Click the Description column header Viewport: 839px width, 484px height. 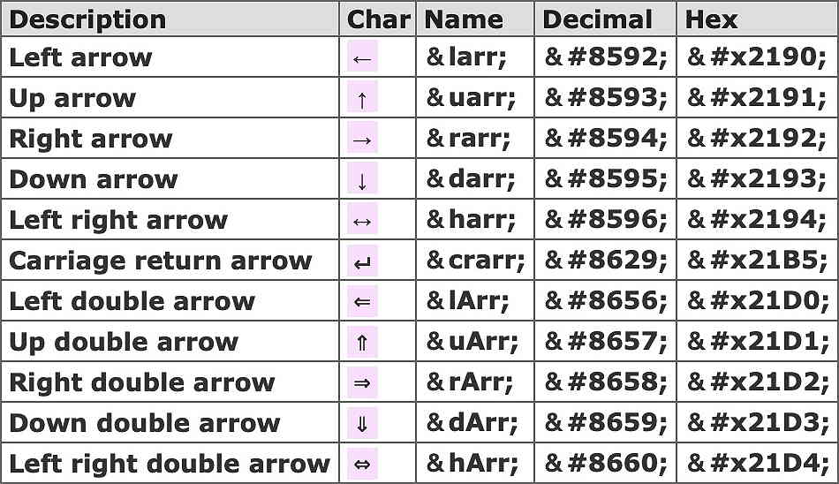tap(87, 19)
